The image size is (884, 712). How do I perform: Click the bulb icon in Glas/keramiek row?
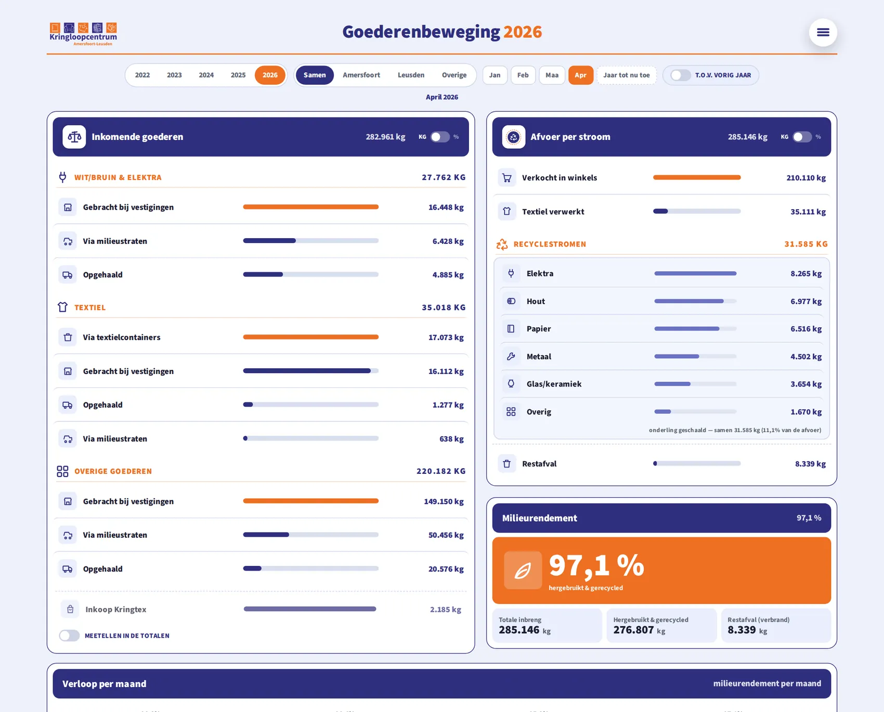tap(511, 384)
